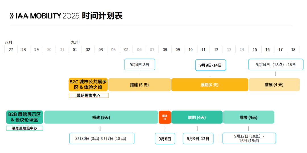Click the '8月30日 (0点) -9月7日 (18 点)' box

102,138
